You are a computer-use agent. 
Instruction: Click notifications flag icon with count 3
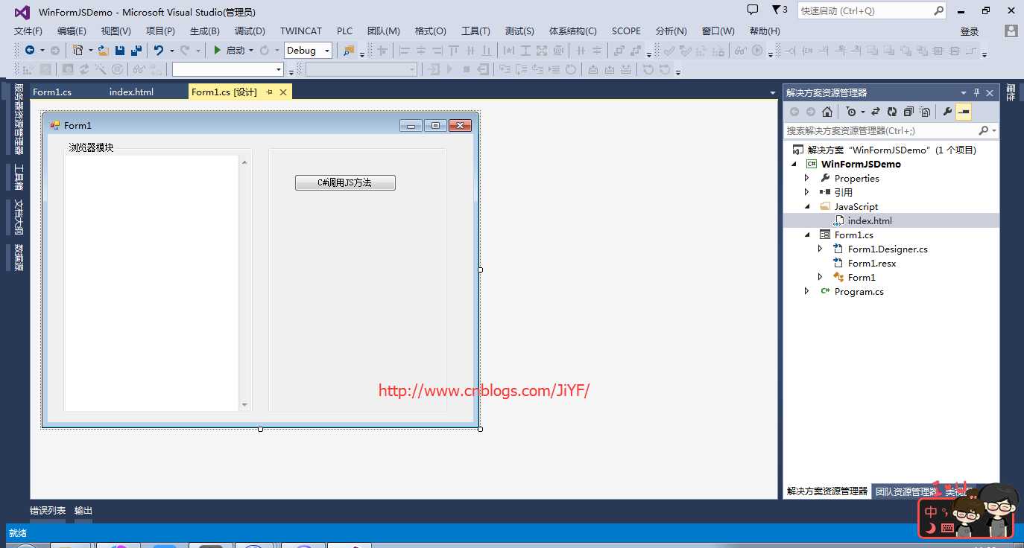click(x=780, y=10)
